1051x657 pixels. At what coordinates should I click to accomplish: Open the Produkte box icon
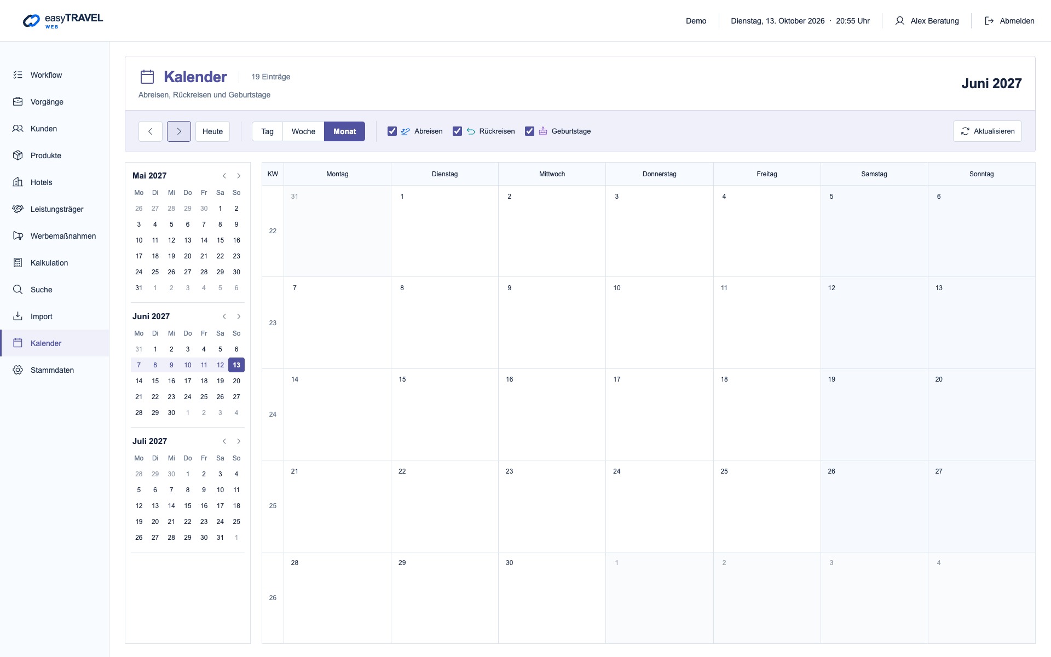click(x=18, y=155)
